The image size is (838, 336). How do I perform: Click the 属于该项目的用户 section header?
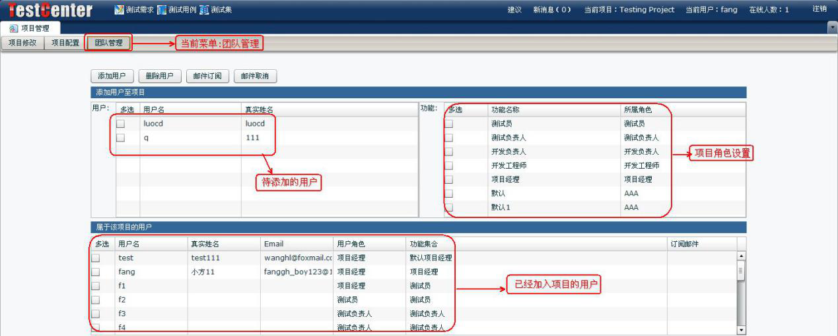click(418, 227)
